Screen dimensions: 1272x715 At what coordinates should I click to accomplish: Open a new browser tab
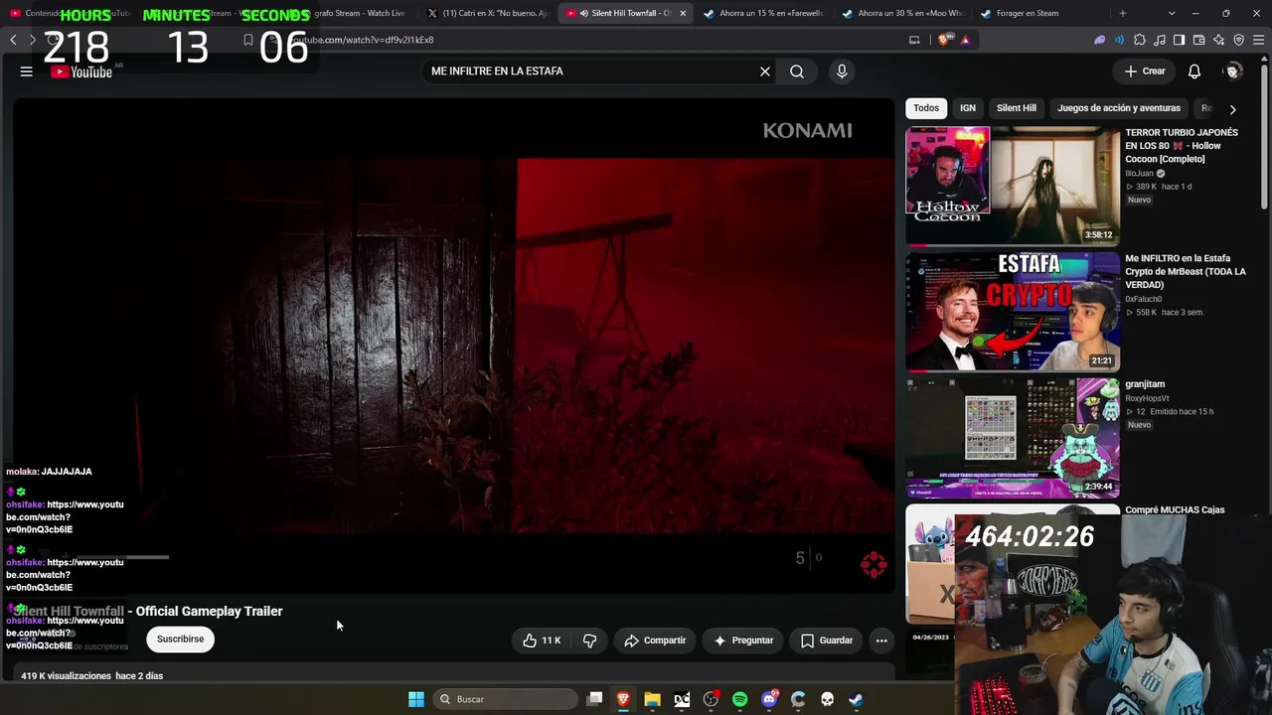click(1123, 13)
